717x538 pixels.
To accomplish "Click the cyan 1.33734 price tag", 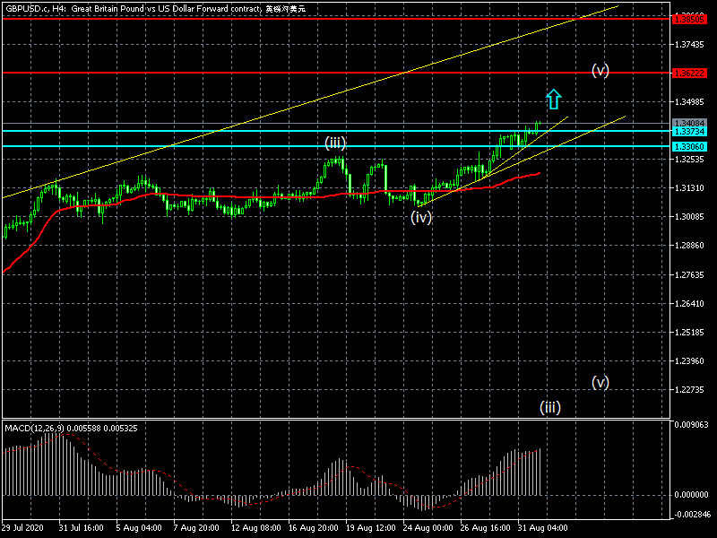I will coord(689,132).
